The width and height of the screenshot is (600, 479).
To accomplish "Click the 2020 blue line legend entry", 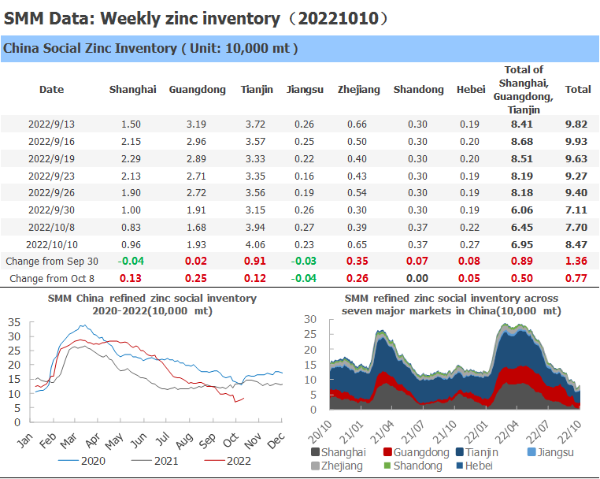I will (82, 461).
